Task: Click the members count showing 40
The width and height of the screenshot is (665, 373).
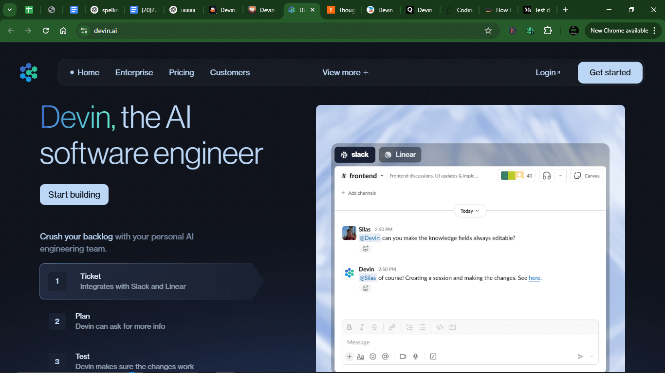Action: point(517,176)
